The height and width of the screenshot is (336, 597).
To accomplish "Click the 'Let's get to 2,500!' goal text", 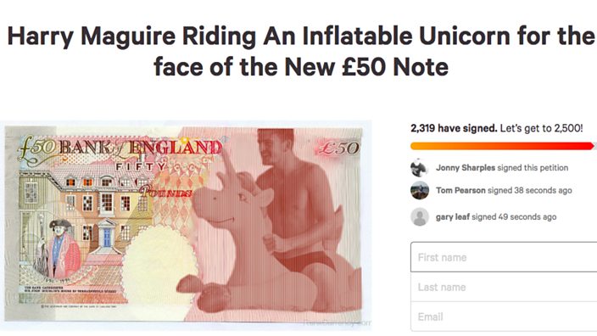I will click(x=541, y=128).
